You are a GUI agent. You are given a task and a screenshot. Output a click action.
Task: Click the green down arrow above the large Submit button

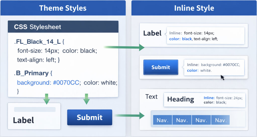point(86,99)
